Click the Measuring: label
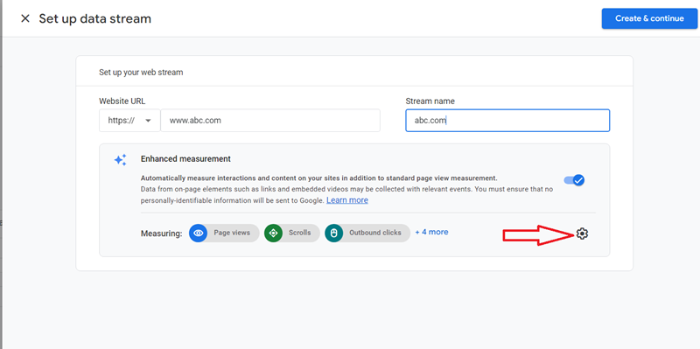Viewport: 700px width, 349px height. click(x=162, y=234)
